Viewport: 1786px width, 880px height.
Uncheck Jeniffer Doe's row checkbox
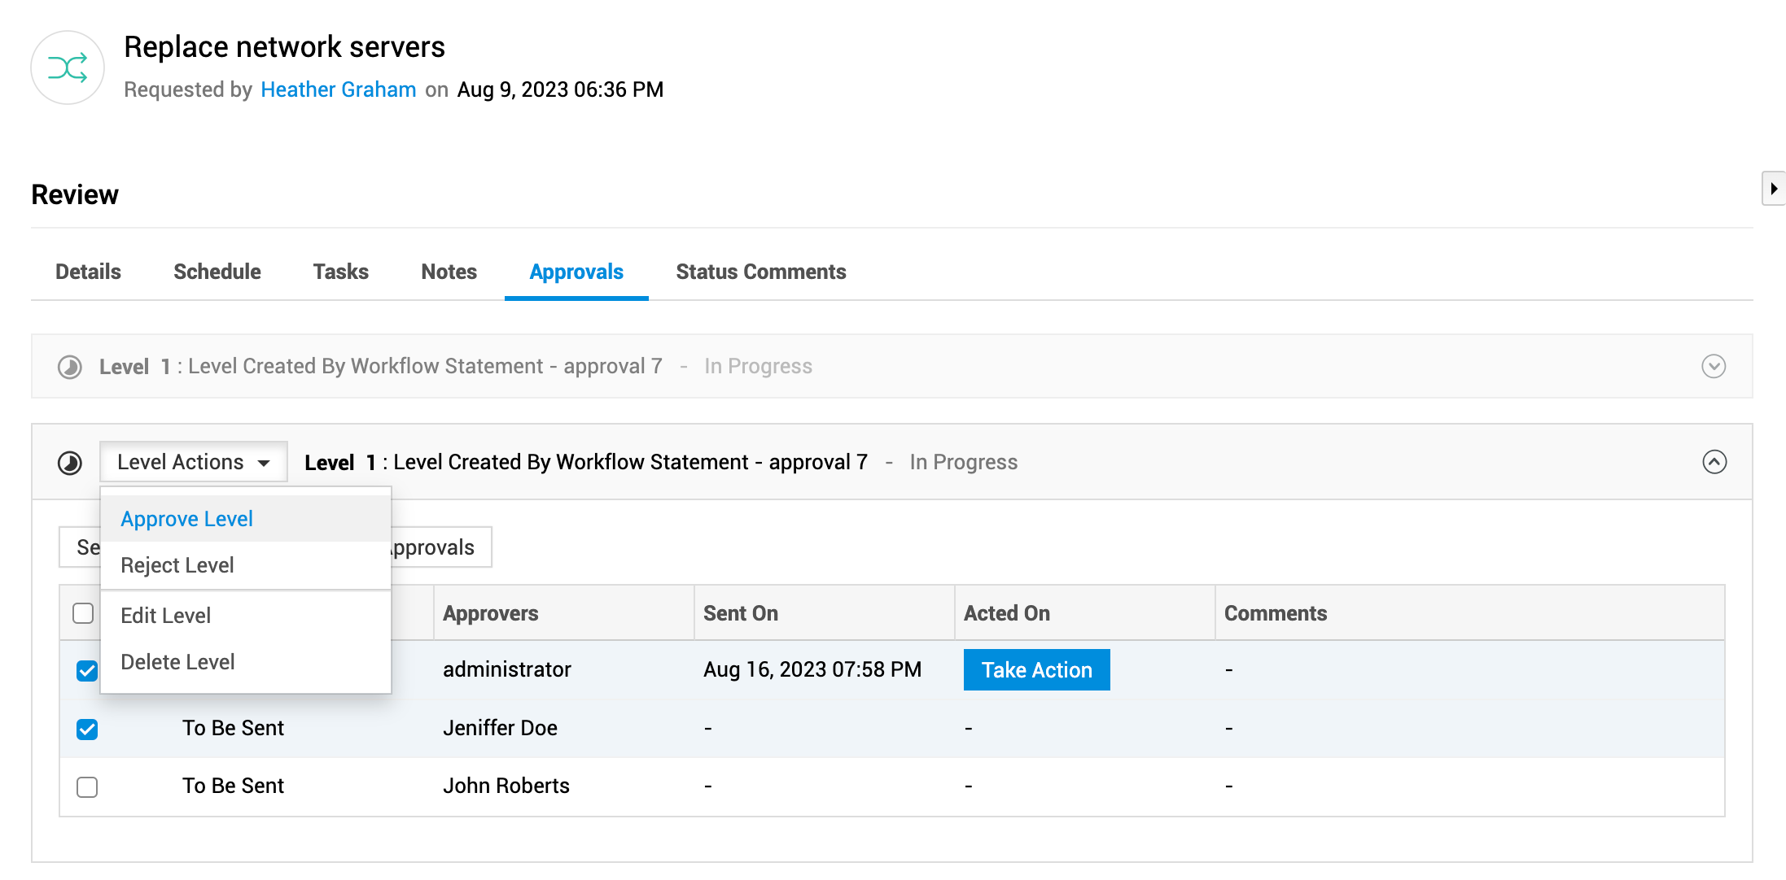87,729
